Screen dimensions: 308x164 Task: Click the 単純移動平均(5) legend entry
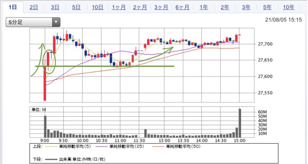pyautogui.click(x=68, y=146)
